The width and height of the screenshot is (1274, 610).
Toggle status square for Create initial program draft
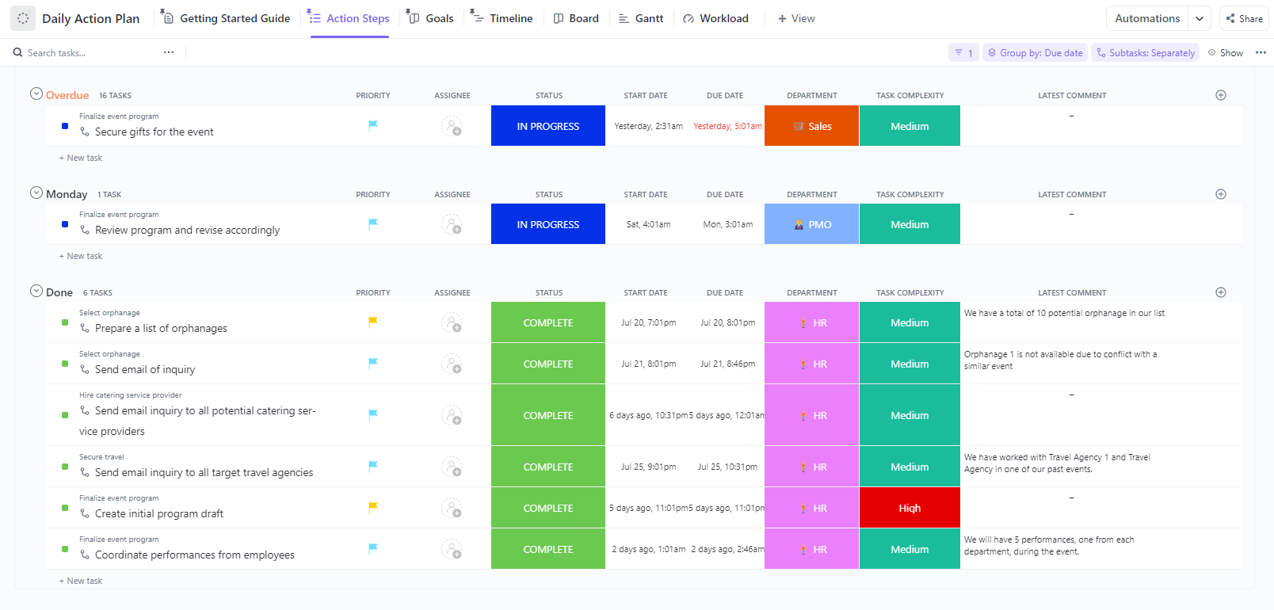tap(65, 508)
